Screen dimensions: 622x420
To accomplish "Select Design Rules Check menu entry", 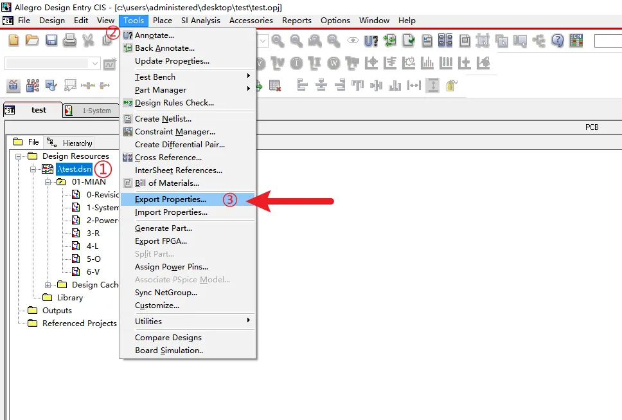I will pyautogui.click(x=187, y=103).
